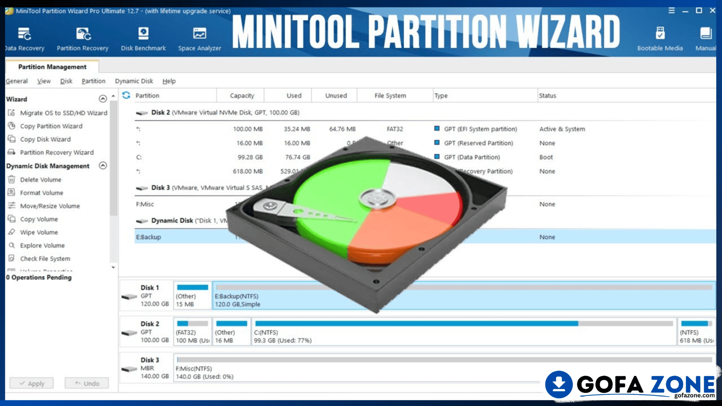Click the Copy Volume icon

coord(12,219)
